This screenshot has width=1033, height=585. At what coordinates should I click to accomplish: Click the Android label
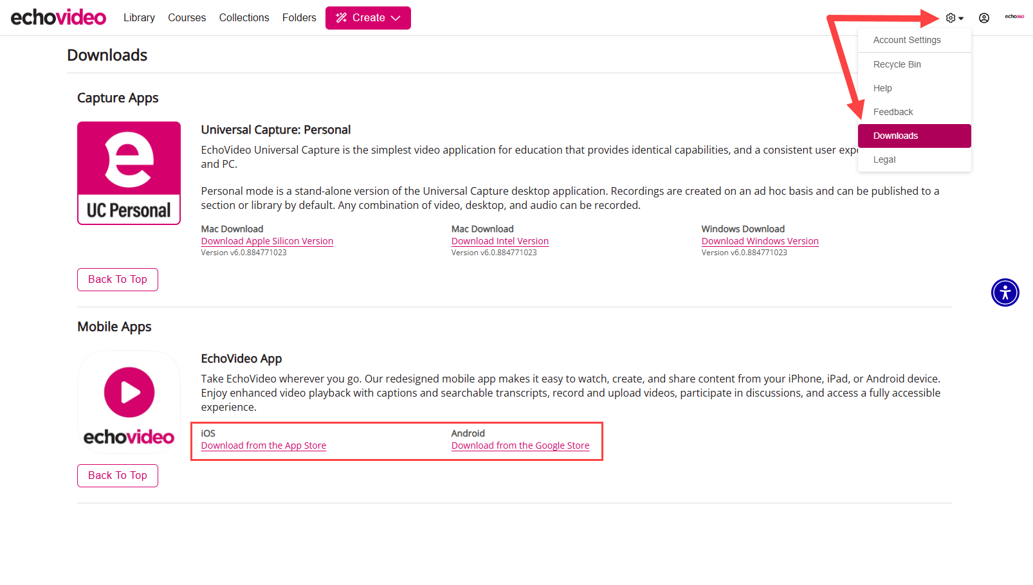[468, 433]
